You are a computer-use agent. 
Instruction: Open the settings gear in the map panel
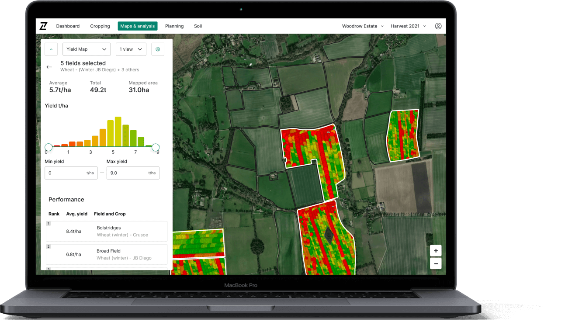(x=158, y=49)
